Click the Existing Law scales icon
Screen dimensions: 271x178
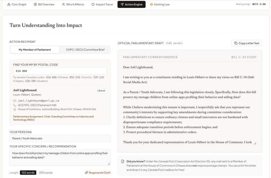[x=151, y=4]
